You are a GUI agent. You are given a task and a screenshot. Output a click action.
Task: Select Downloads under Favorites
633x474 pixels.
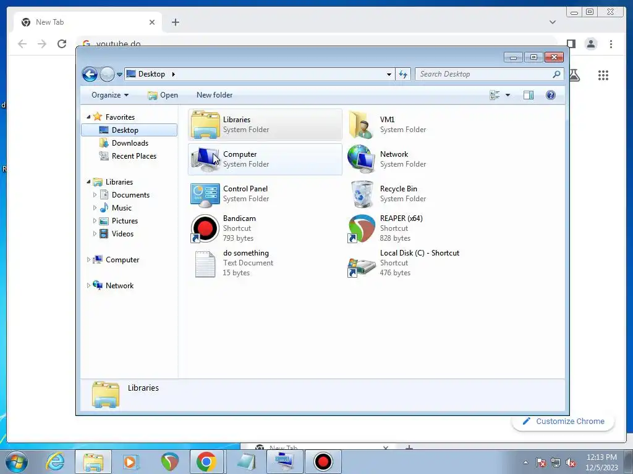point(129,143)
